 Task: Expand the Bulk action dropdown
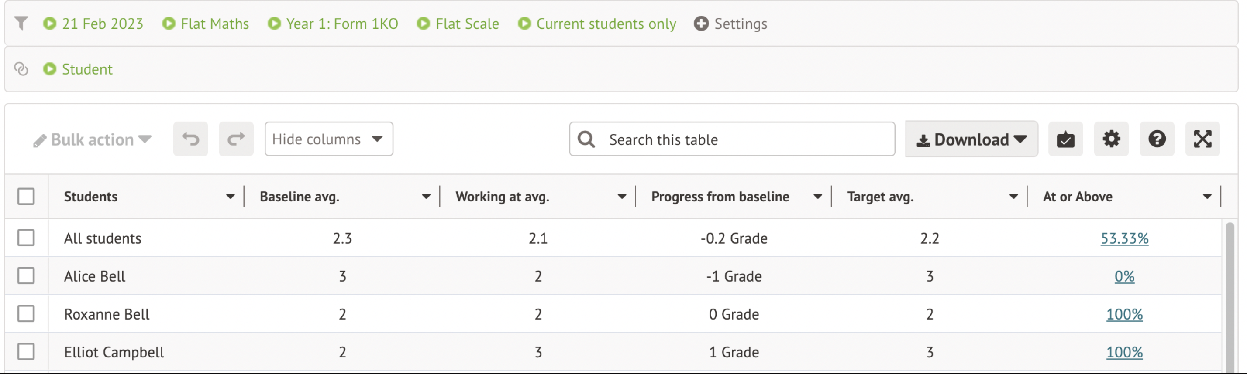click(x=92, y=139)
